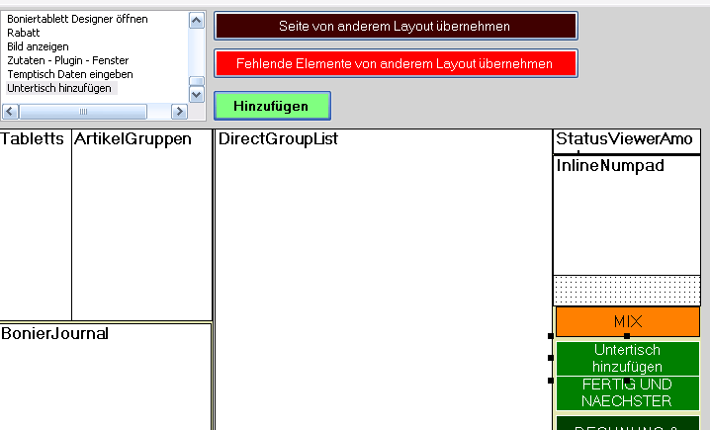Image resolution: width=710 pixels, height=430 pixels.
Task: Click the green 'Hinzufügen' button
Action: pos(272,106)
